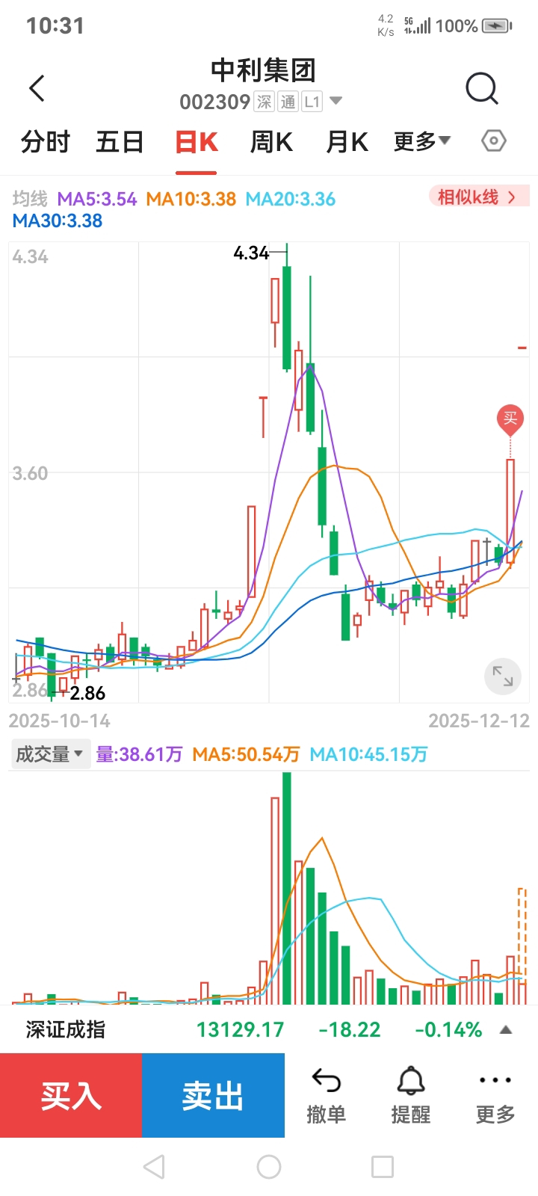Tap MA5:3.54 indicator value
Image resolution: width=538 pixels, height=1196 pixels.
pos(97,200)
